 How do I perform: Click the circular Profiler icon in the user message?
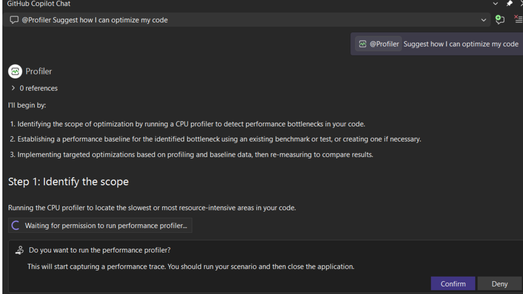(362, 43)
